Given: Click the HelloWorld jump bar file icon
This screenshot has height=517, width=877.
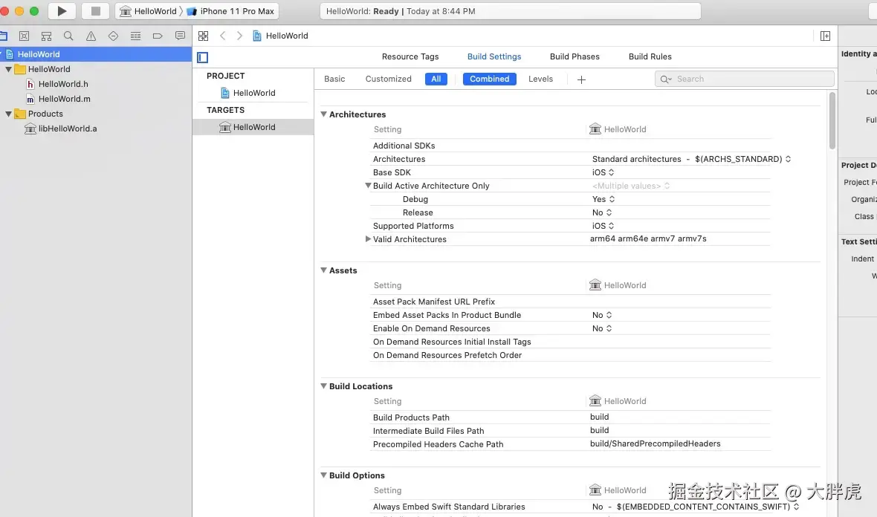Looking at the screenshot, I should pos(256,36).
